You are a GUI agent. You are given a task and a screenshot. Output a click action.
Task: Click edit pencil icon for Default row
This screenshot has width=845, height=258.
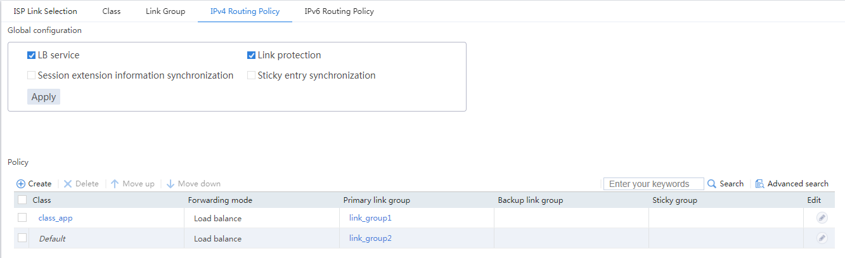pos(822,238)
